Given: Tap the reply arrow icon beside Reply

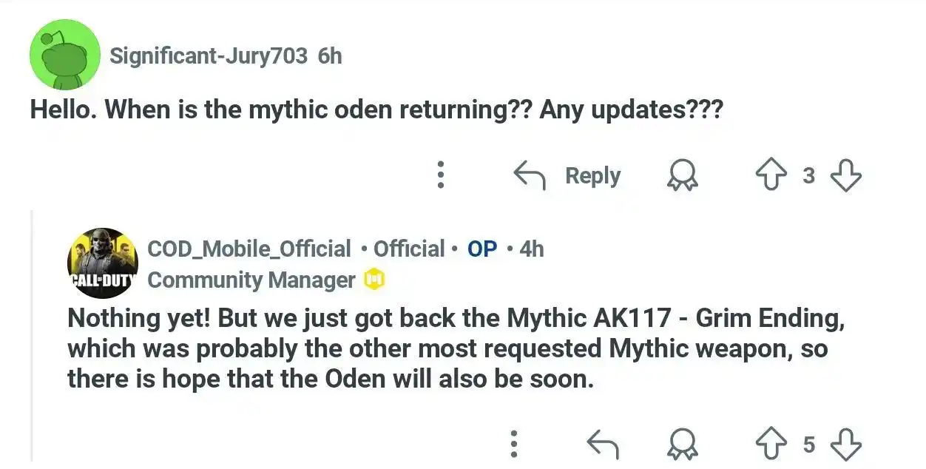Looking at the screenshot, I should [530, 176].
